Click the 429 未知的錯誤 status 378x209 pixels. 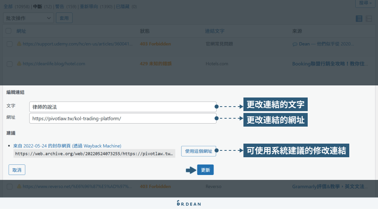(x=156, y=63)
